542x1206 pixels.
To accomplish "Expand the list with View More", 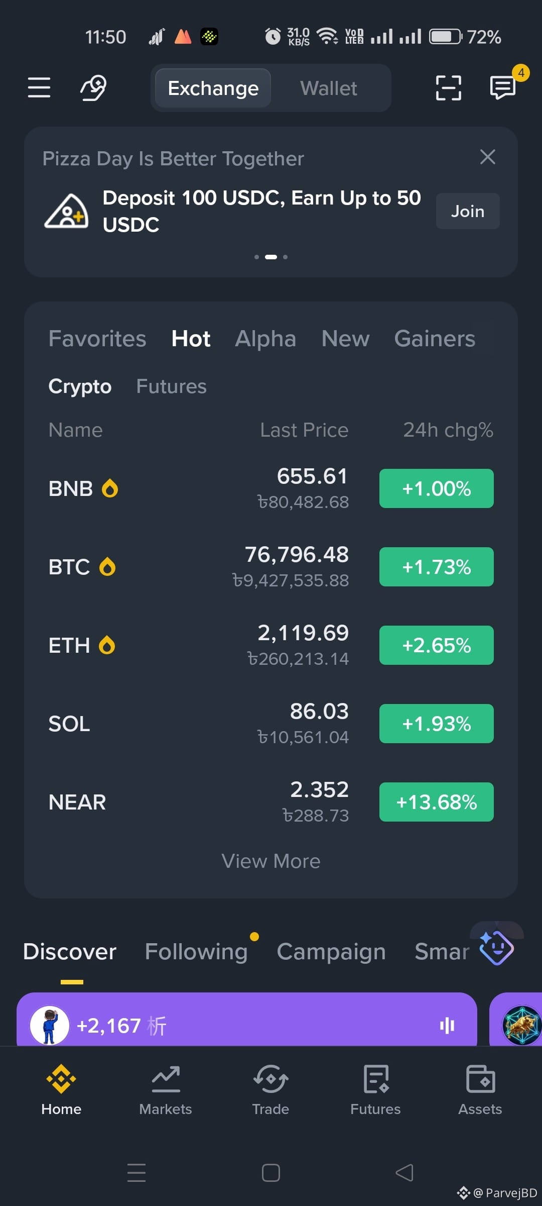I will click(271, 861).
